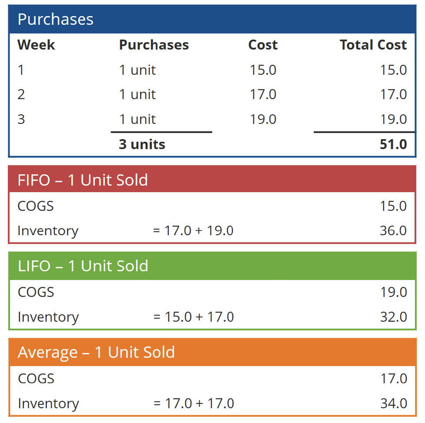Select the FIFO COGS value 15.0

pos(393,206)
